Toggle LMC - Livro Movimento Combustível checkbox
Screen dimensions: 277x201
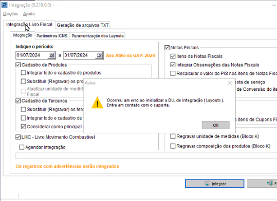point(18,137)
